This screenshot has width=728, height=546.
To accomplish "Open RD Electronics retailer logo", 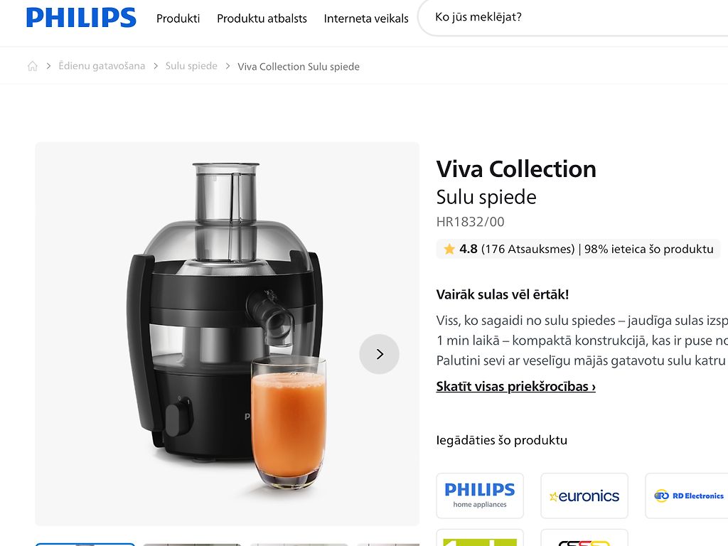I will coord(687,496).
